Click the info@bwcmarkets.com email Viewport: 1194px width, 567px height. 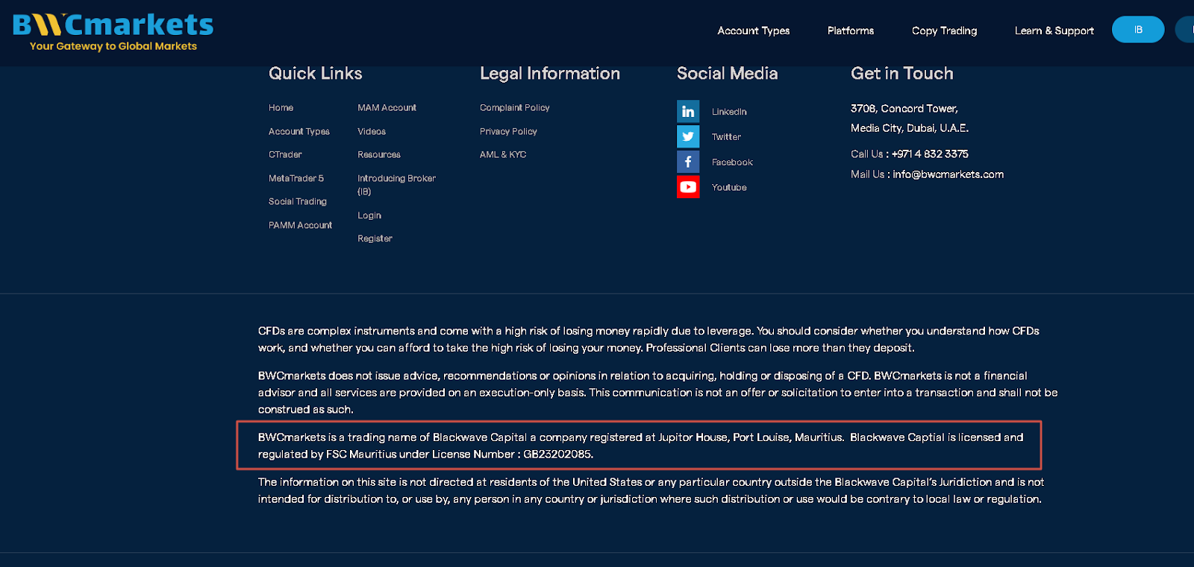[x=948, y=174]
